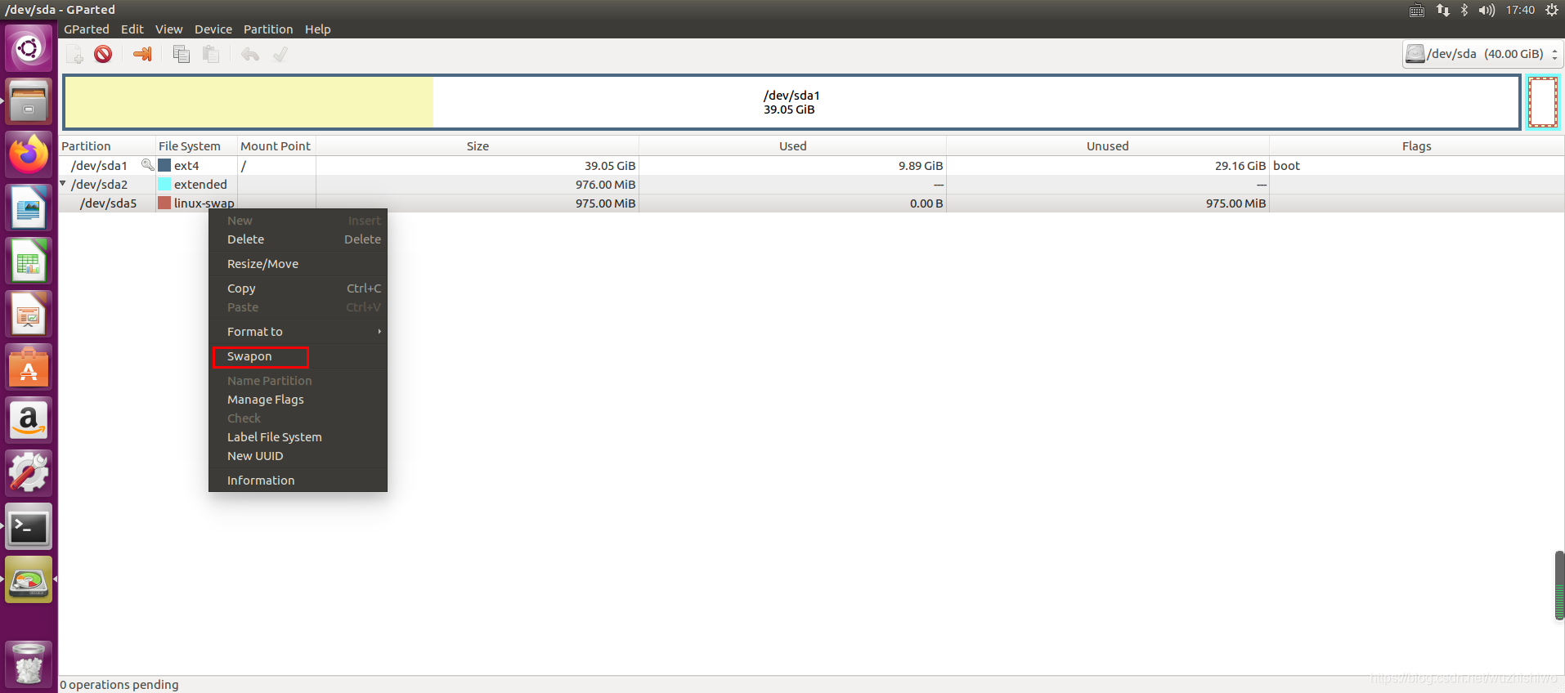Open LibreOffice Impress from the dock

(29, 314)
